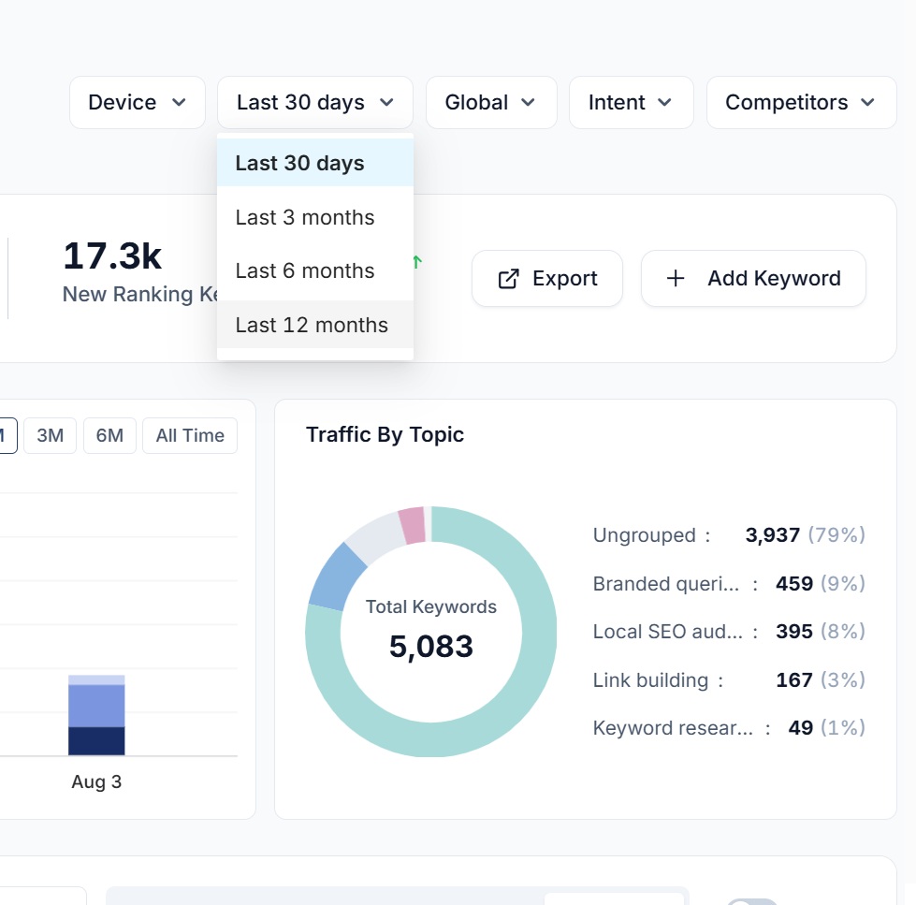
Task: Click the Ungrouped topic row
Action: (x=729, y=535)
